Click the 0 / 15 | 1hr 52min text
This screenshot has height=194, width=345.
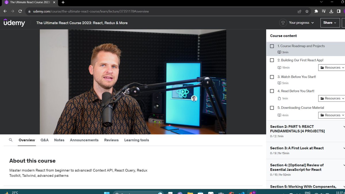pyautogui.click(x=280, y=175)
